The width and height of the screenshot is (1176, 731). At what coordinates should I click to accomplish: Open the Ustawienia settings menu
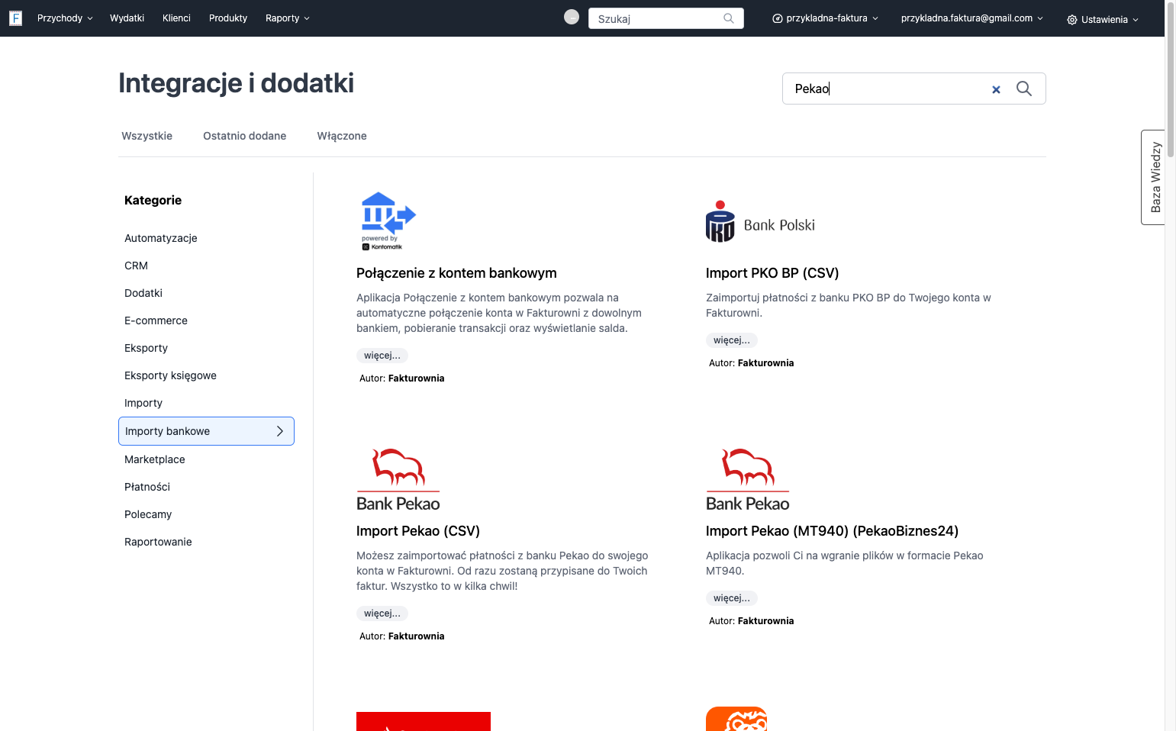coord(1103,20)
